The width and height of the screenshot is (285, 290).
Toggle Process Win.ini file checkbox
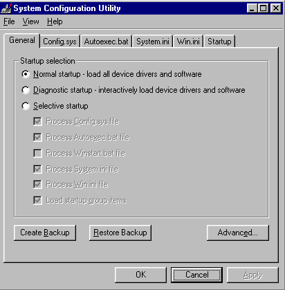(x=37, y=184)
